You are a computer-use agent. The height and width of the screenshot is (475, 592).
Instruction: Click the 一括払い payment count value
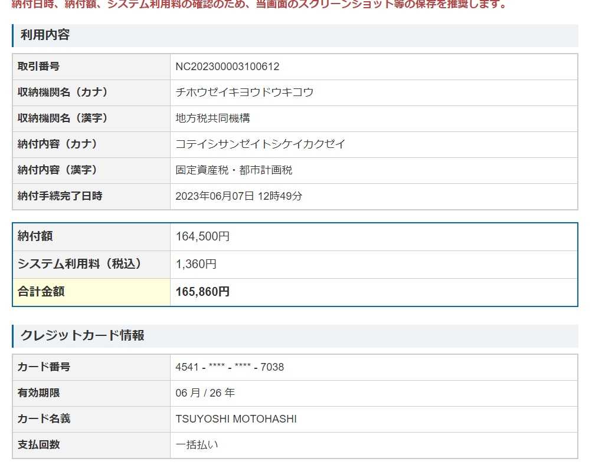[x=197, y=445]
